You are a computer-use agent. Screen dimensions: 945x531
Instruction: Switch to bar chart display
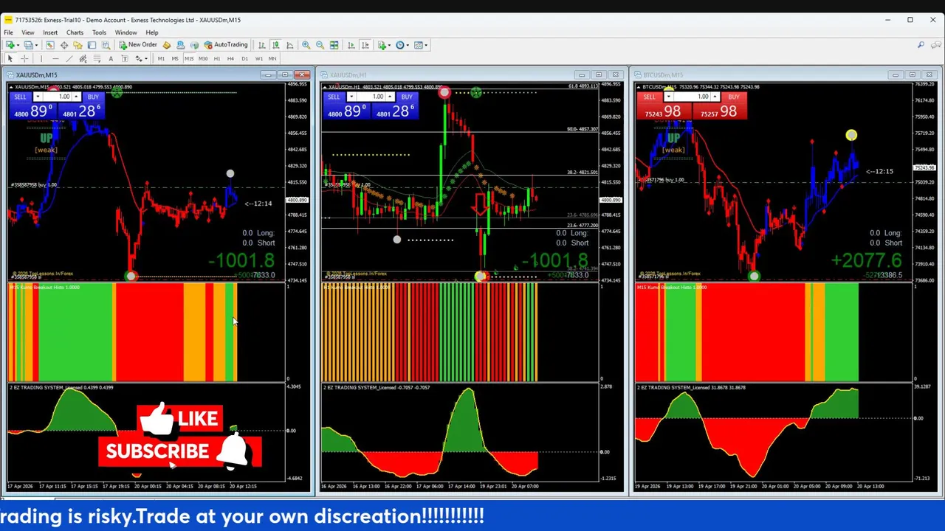[x=261, y=45]
